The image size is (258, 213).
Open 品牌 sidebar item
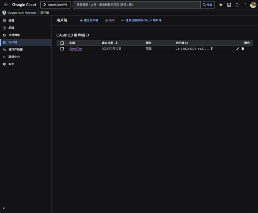point(11,28)
